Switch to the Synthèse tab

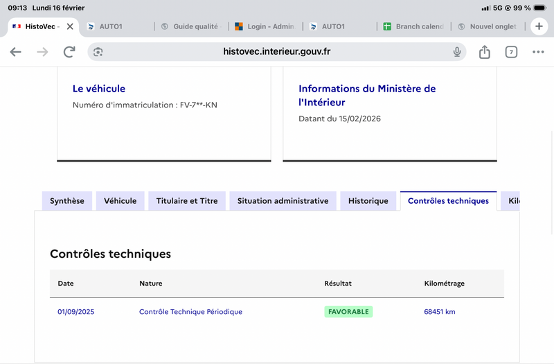click(x=67, y=201)
